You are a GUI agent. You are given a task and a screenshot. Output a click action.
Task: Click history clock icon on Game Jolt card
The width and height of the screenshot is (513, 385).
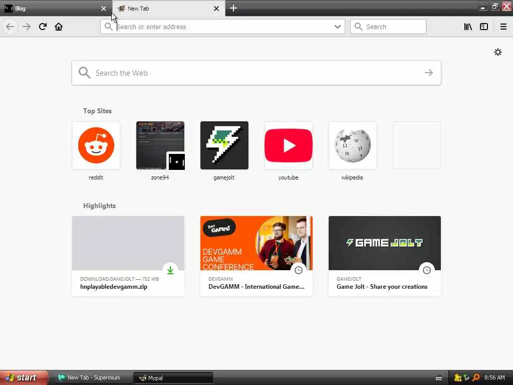(x=427, y=270)
